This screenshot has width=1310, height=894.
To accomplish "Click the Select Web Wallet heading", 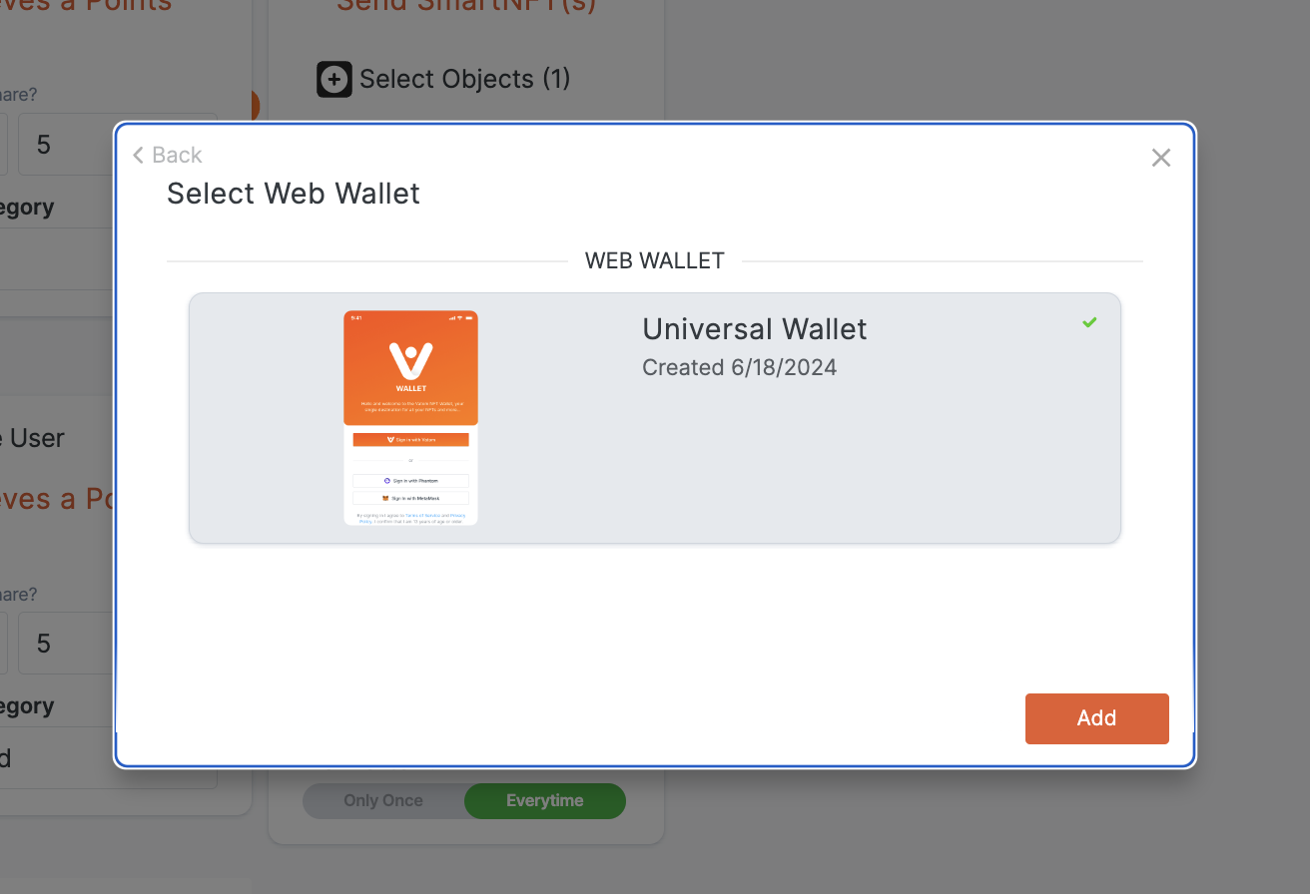I will tap(294, 194).
